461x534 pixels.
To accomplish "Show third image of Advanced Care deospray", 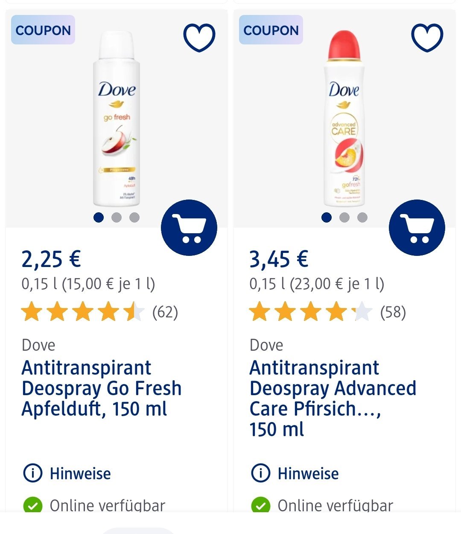I will click(362, 217).
